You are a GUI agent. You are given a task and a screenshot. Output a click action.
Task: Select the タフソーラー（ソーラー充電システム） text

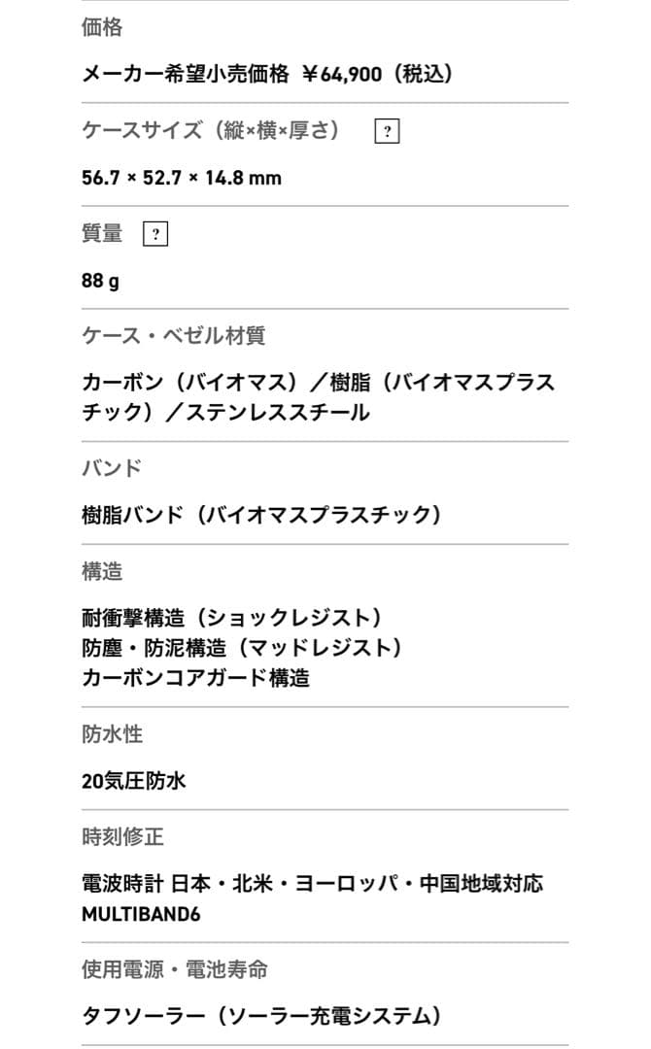(x=261, y=1017)
